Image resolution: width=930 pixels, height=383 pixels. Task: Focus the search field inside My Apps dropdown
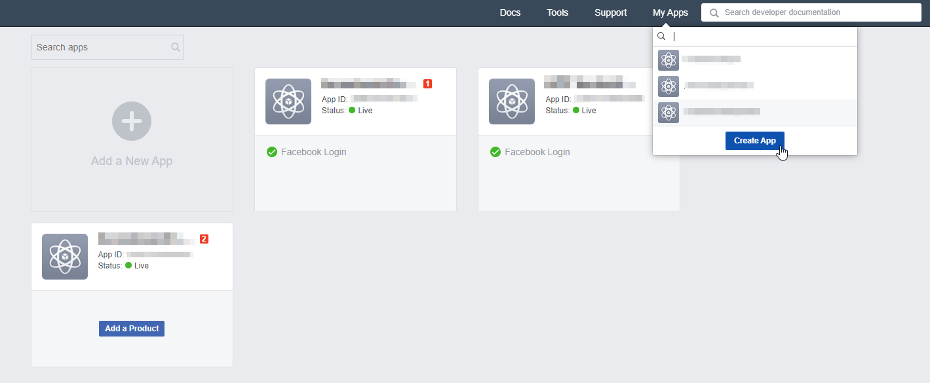(x=755, y=37)
